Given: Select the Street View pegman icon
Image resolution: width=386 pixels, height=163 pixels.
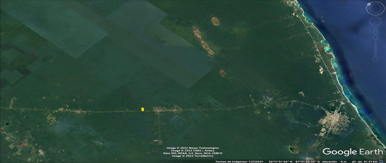Looking at the screenshot, I should click(x=375, y=31).
